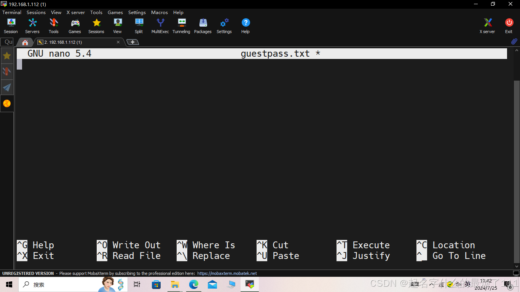
Task: Open the View menu in the menu bar
Action: point(56,12)
